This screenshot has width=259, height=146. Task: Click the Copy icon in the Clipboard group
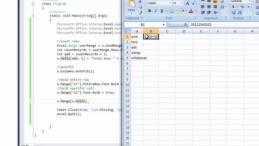140,7
